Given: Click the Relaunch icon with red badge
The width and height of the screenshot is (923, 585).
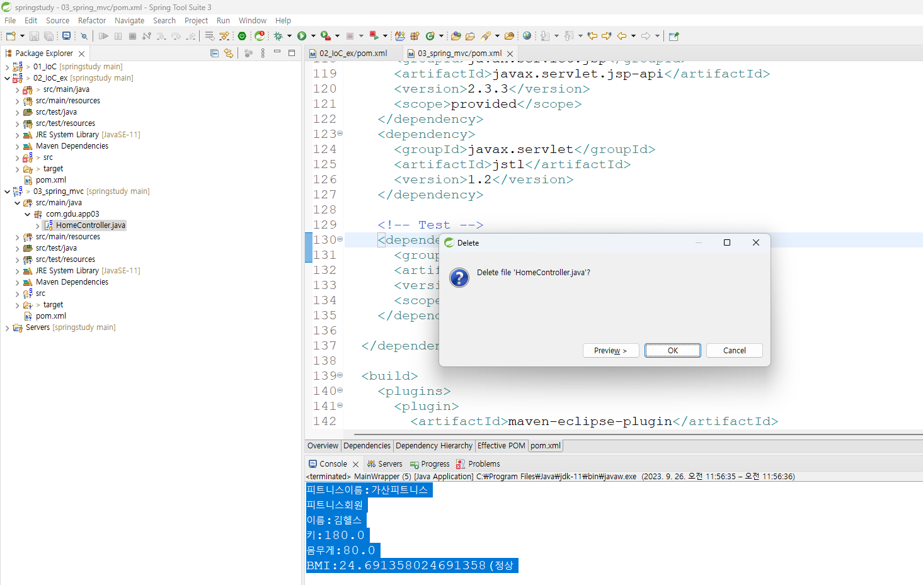Looking at the screenshot, I should [x=260, y=36].
